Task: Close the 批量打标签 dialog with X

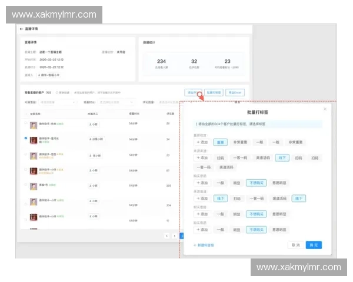Action: [325, 109]
